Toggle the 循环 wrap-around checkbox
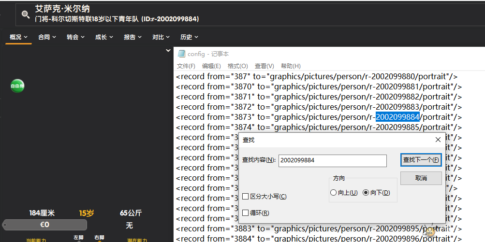 coord(246,213)
